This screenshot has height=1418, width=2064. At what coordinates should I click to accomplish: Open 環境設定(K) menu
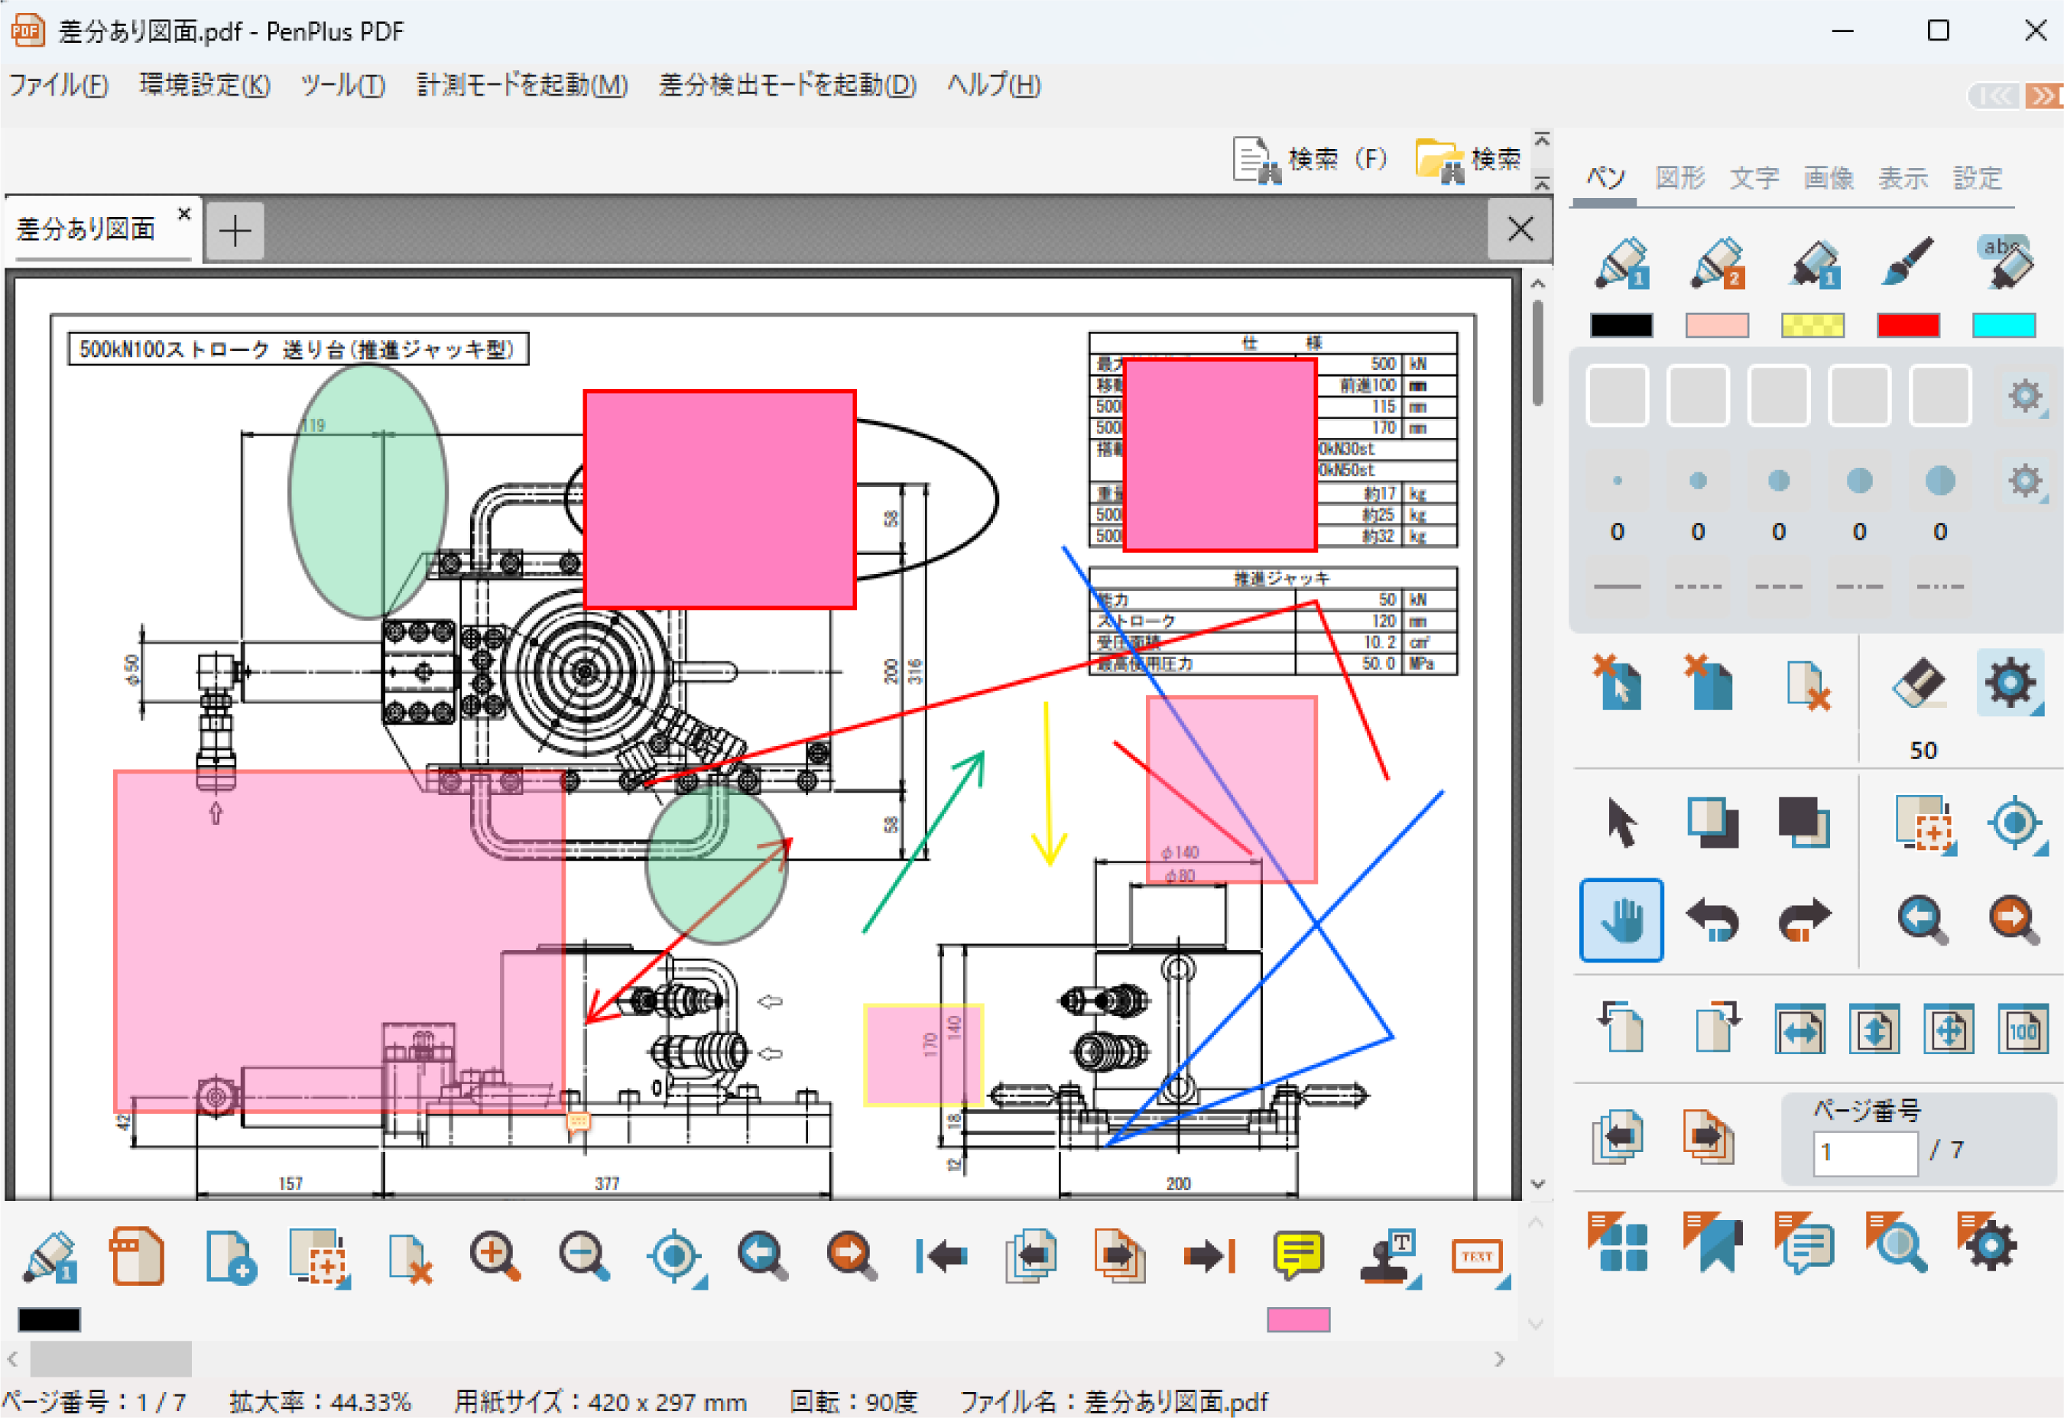(205, 86)
